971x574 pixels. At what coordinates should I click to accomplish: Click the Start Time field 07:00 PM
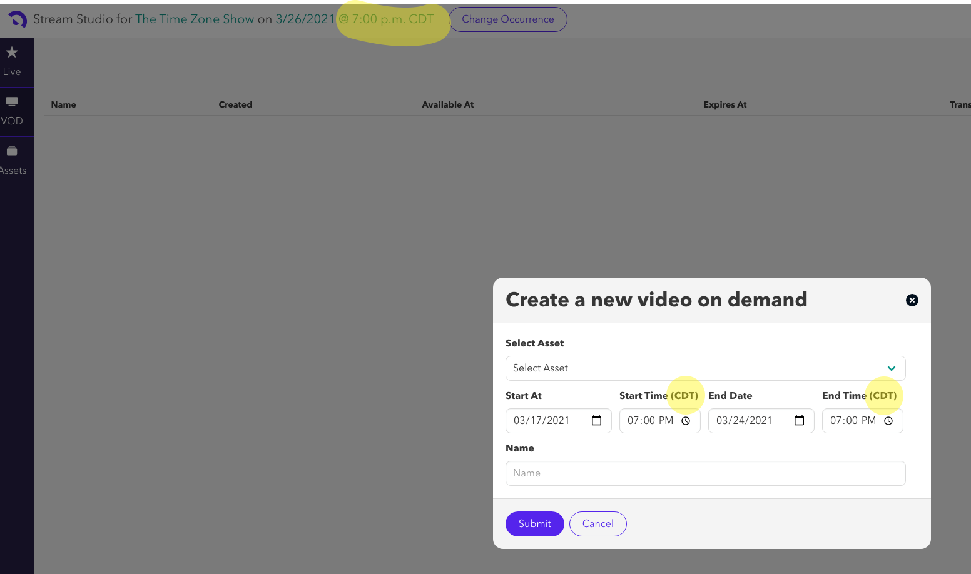click(660, 421)
